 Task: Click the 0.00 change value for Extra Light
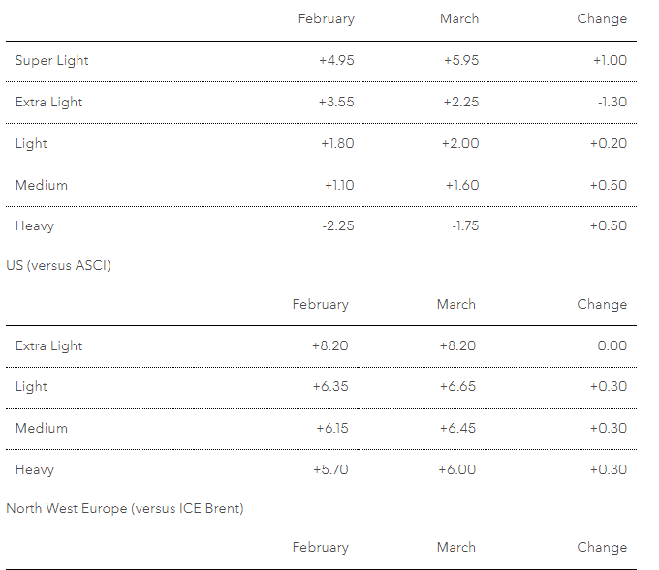click(612, 345)
